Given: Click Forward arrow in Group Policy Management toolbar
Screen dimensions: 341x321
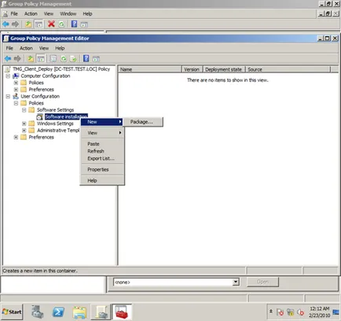Looking at the screenshot, I should point(15,24).
